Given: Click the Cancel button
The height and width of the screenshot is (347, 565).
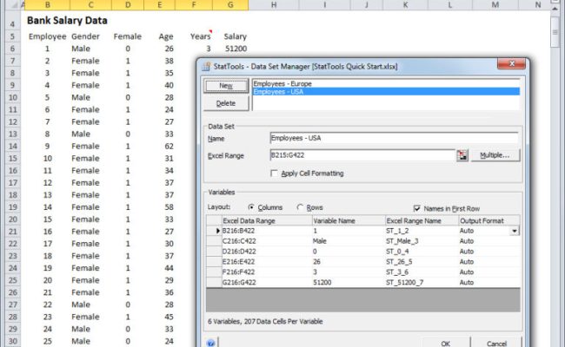Looking at the screenshot, I should tap(496, 343).
